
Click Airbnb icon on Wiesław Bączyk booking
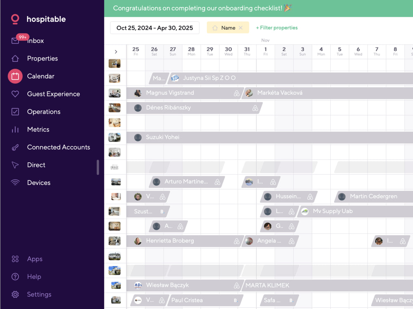[x=237, y=286]
